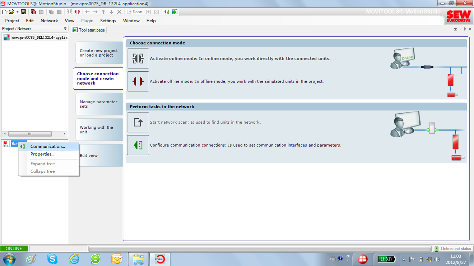Click the green communication icon in the toolbar
This screenshot has height=266, width=474.
pos(167,12)
